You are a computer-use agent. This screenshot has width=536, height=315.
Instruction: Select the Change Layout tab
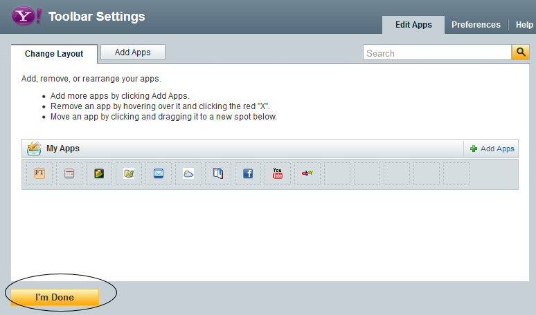coord(54,54)
